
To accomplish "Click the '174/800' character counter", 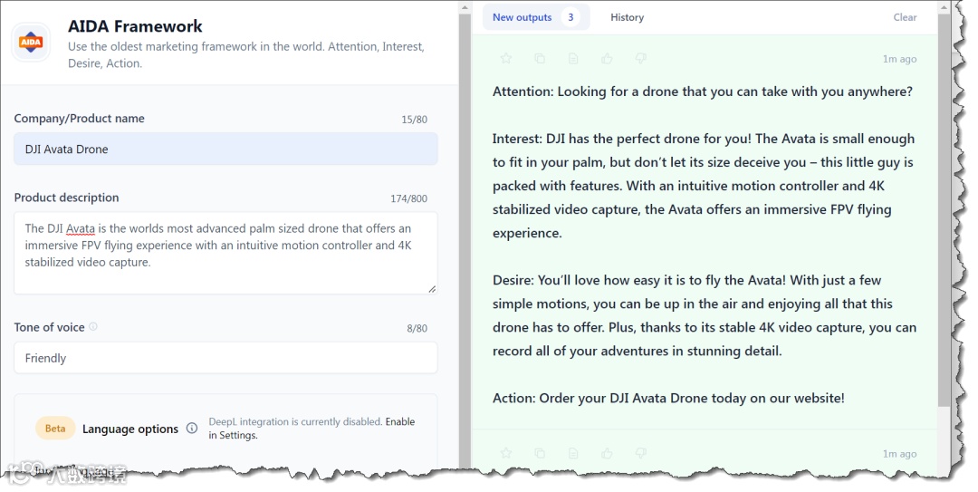I will click(408, 198).
